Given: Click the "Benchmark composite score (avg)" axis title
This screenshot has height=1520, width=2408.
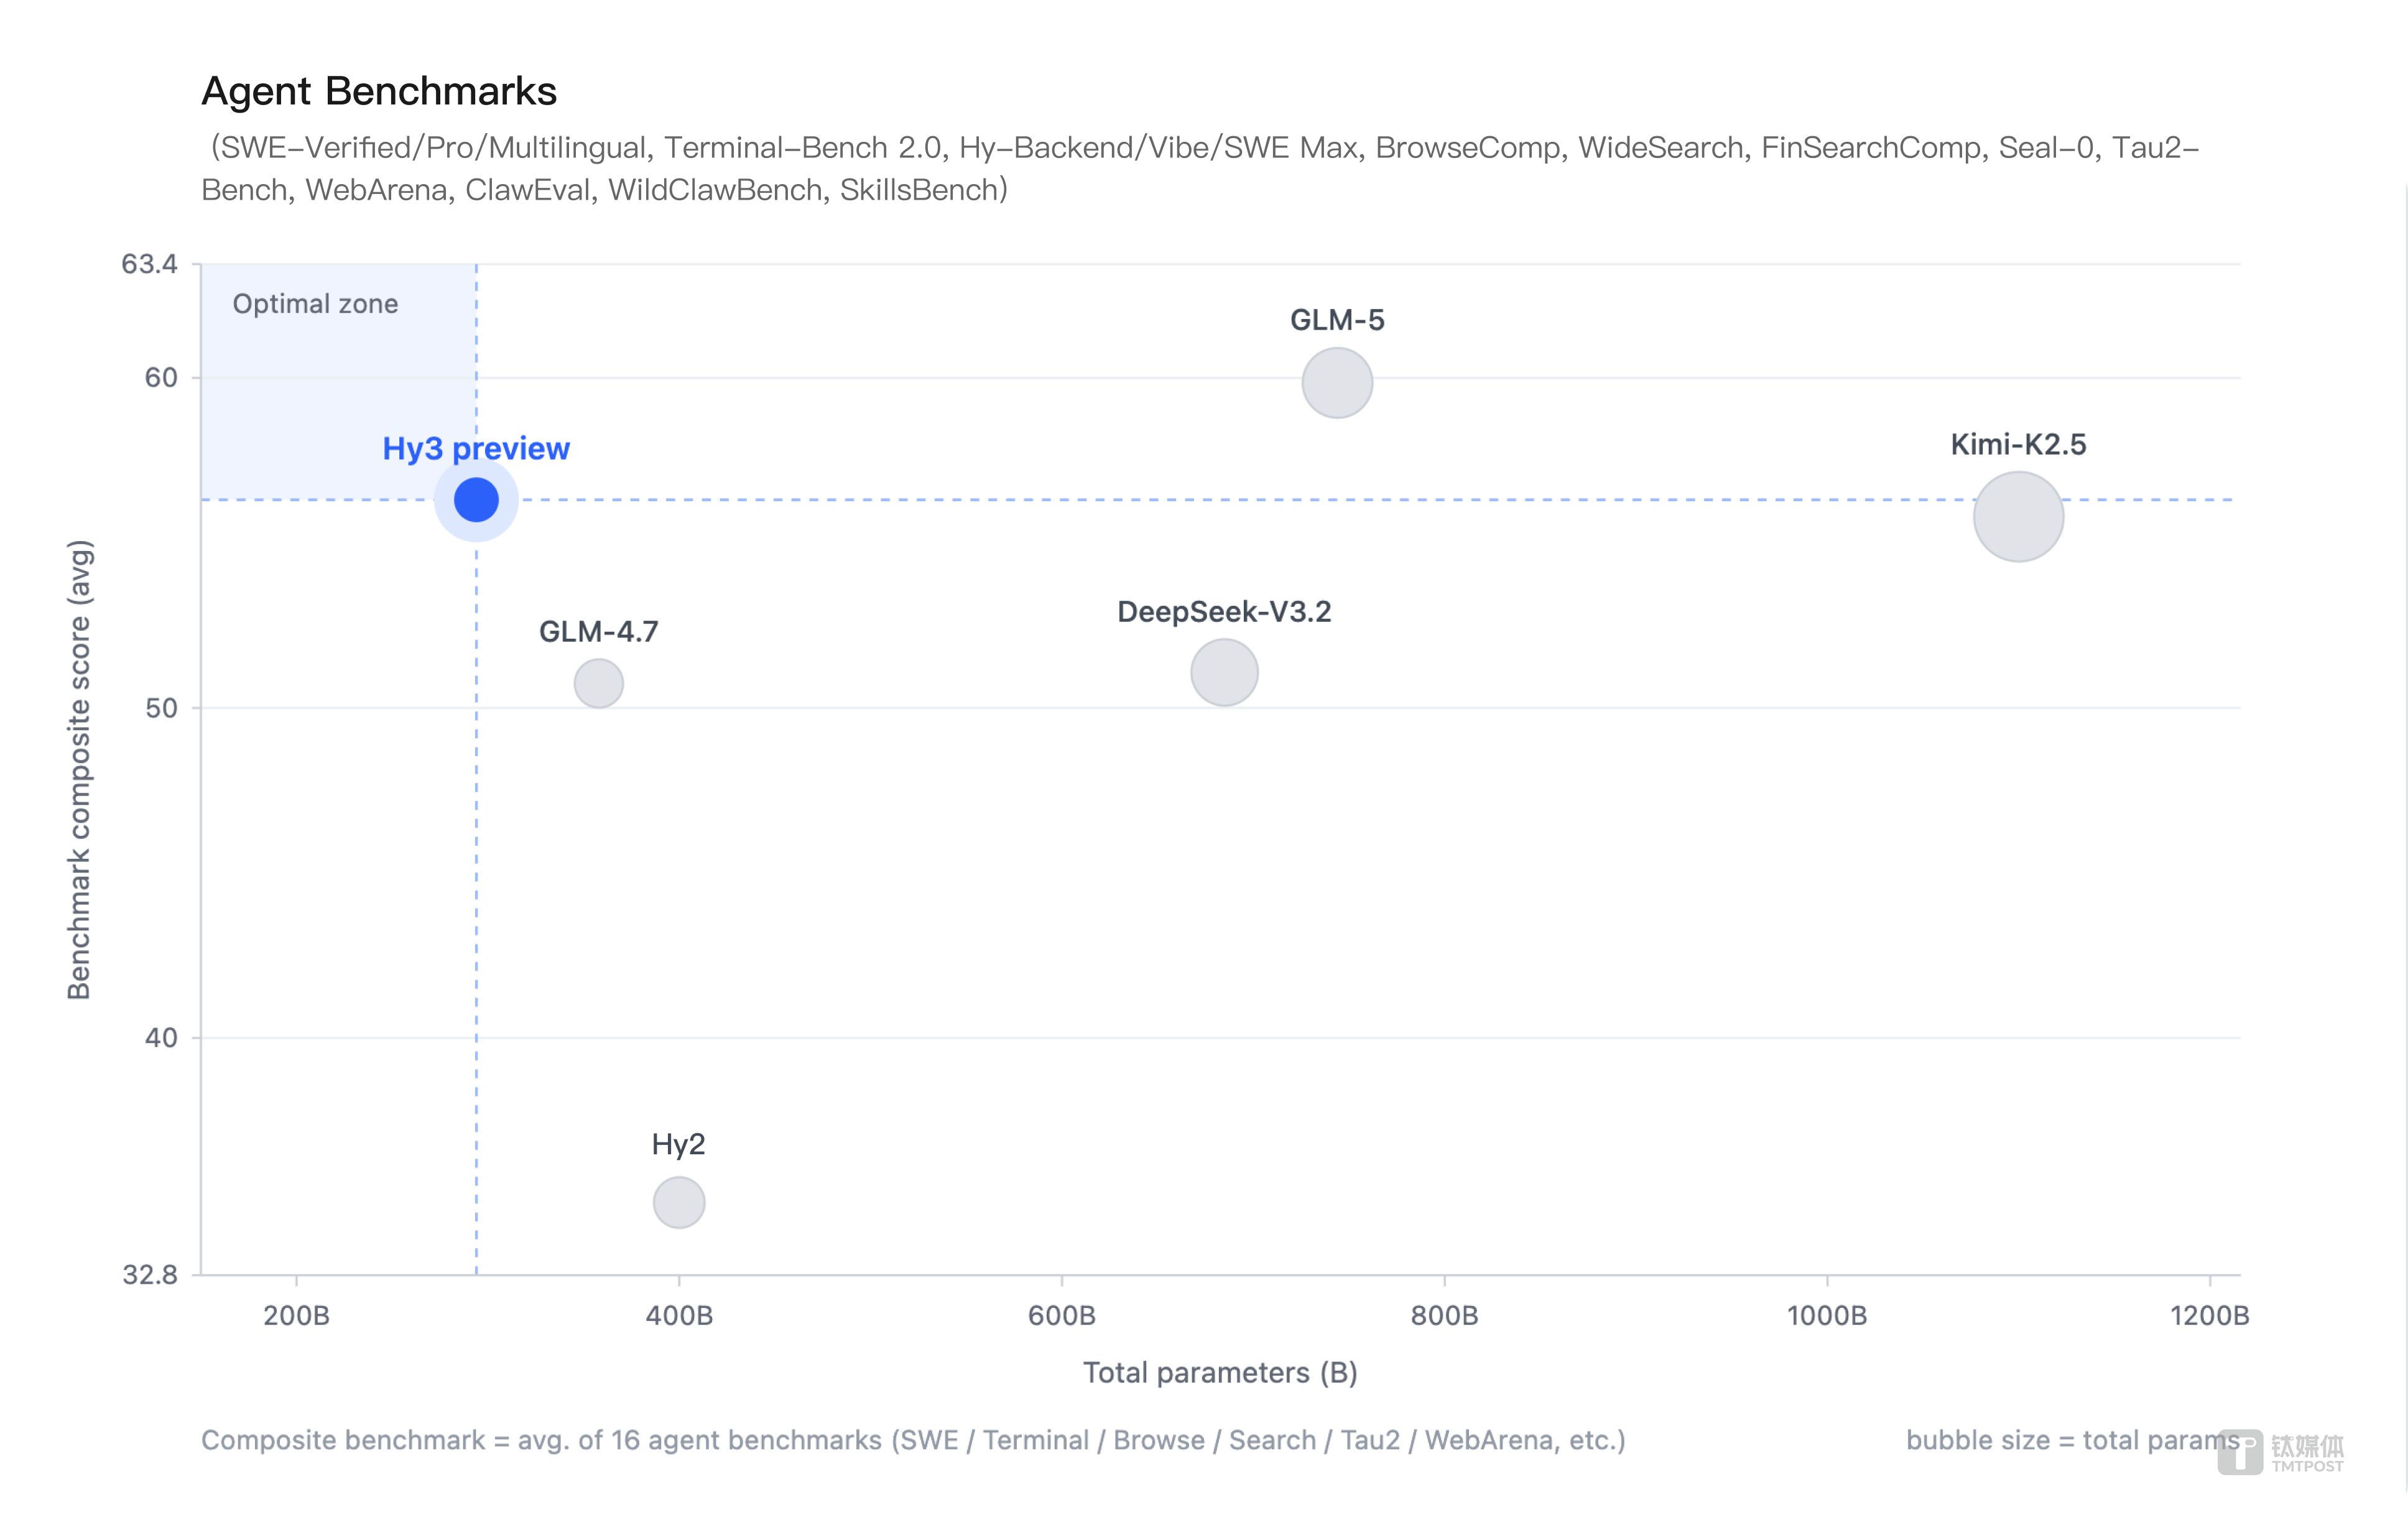Looking at the screenshot, I should [x=79, y=770].
